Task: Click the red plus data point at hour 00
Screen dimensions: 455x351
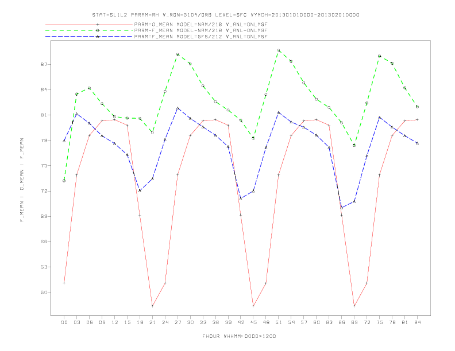Action: (64, 283)
